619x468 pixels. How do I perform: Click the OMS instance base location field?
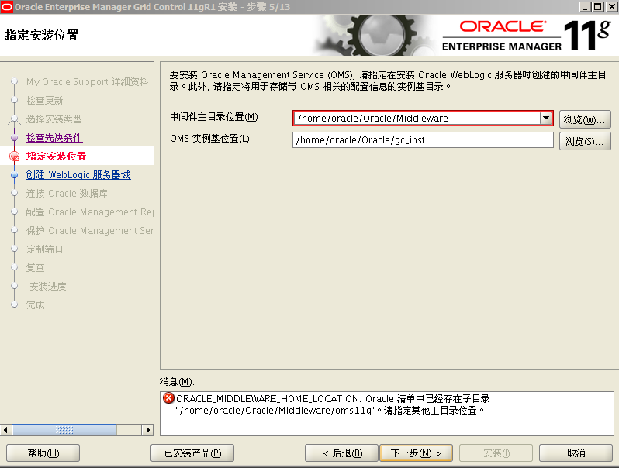coord(423,140)
